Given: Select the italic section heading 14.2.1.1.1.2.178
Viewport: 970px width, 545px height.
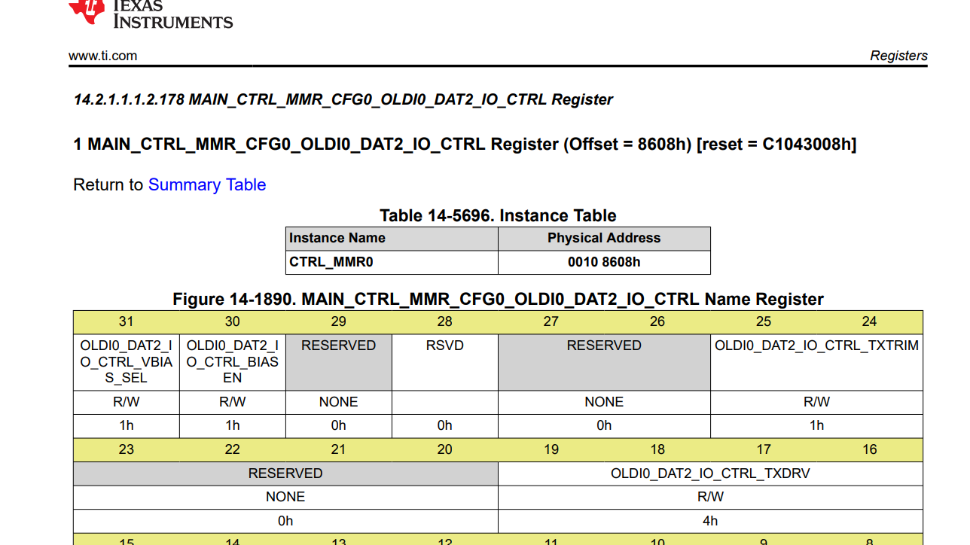Looking at the screenshot, I should [343, 100].
